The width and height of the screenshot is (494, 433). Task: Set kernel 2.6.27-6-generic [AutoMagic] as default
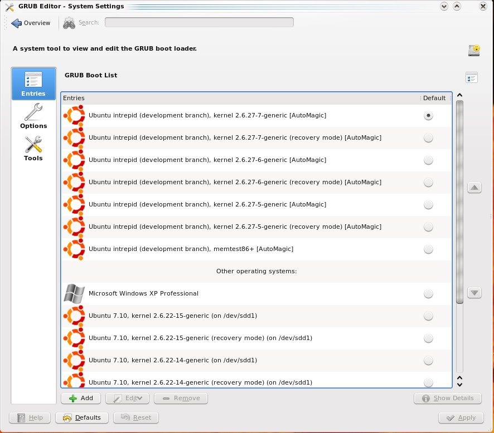[x=428, y=160]
